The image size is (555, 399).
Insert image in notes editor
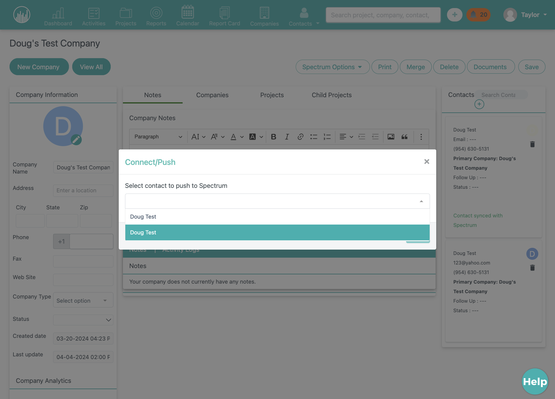[391, 137]
